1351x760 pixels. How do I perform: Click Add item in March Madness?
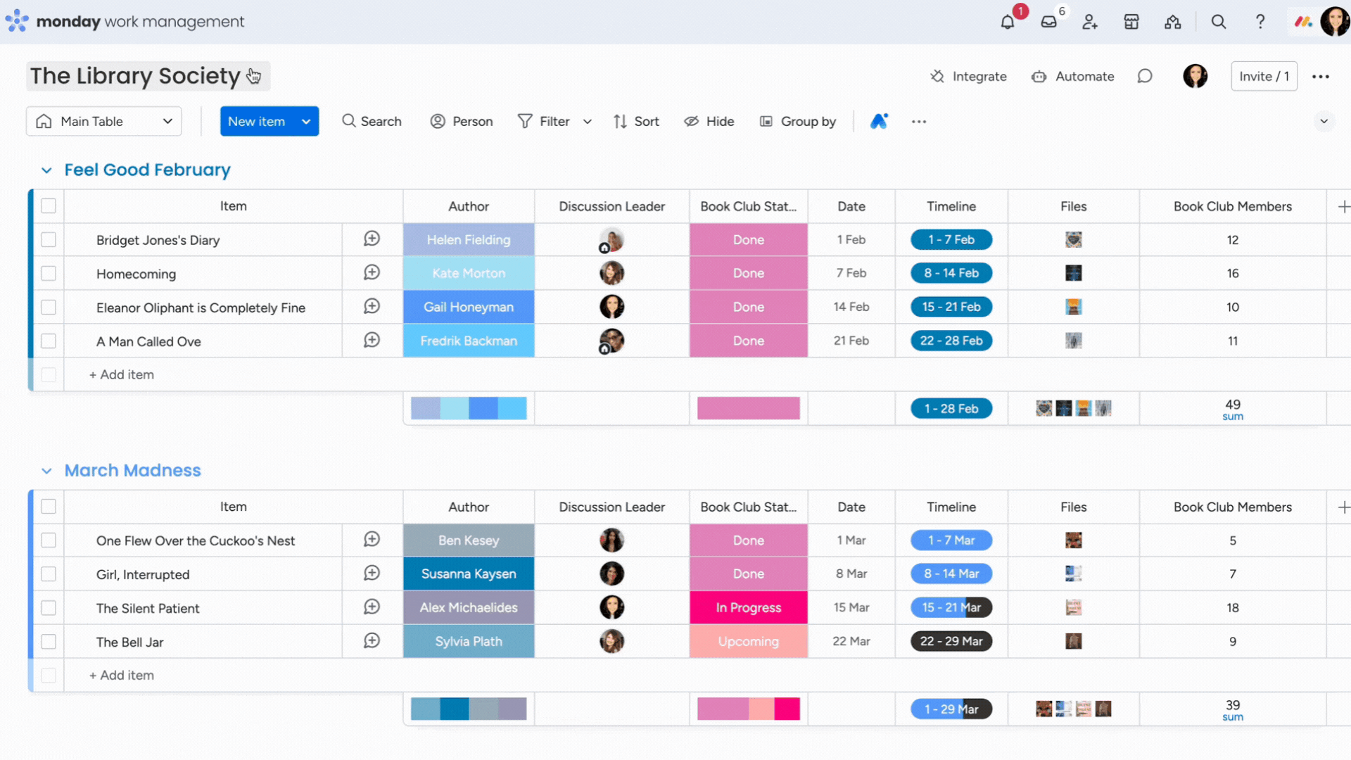point(122,675)
